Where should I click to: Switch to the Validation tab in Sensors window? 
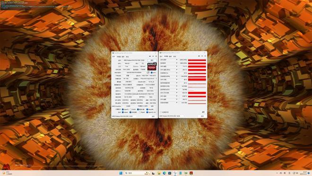click(x=174, y=56)
